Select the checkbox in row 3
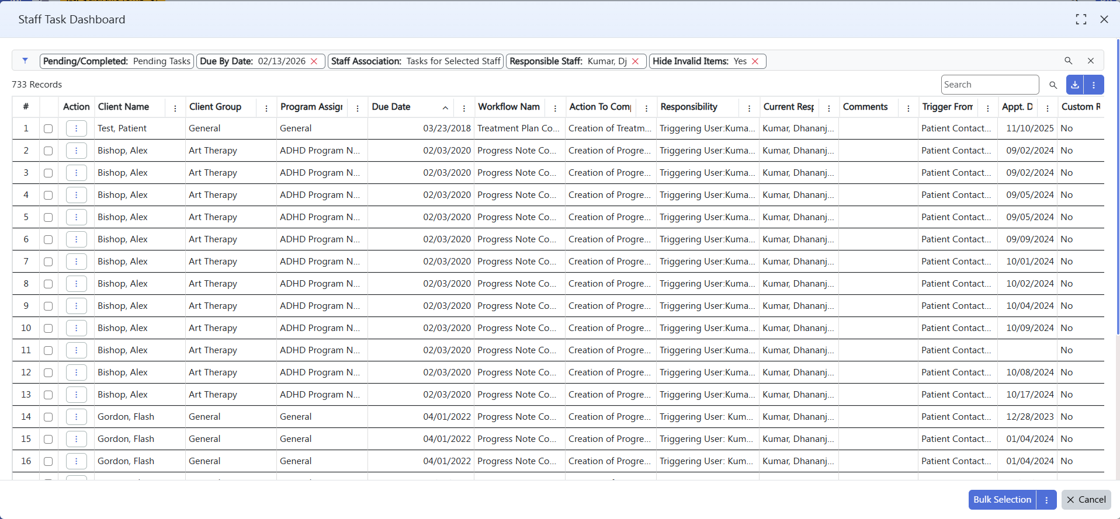The image size is (1120, 519). click(48, 173)
